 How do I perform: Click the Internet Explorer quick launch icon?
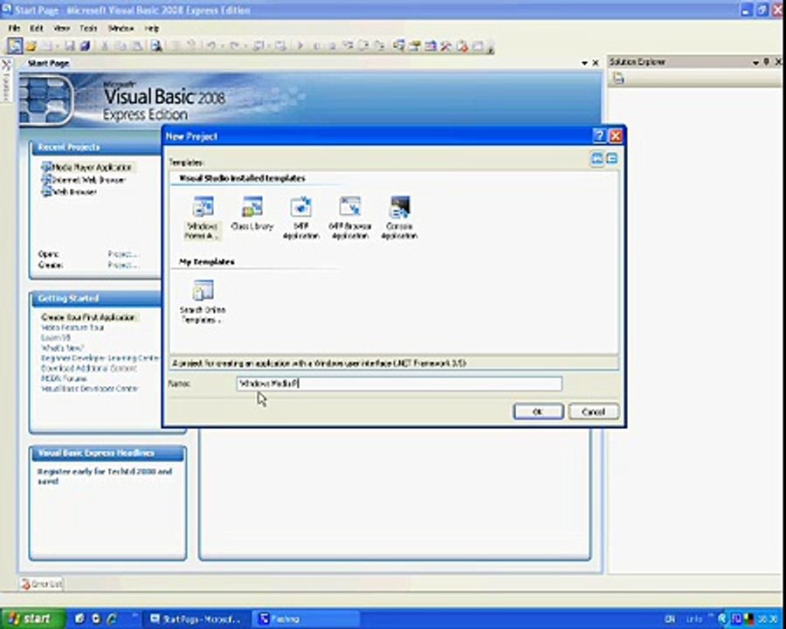112,619
